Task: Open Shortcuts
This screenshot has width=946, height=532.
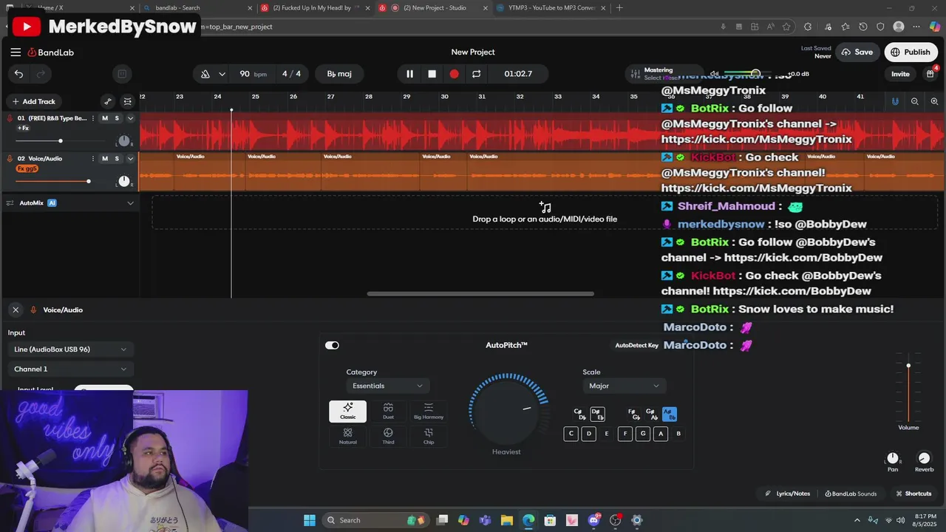Action: point(913,494)
